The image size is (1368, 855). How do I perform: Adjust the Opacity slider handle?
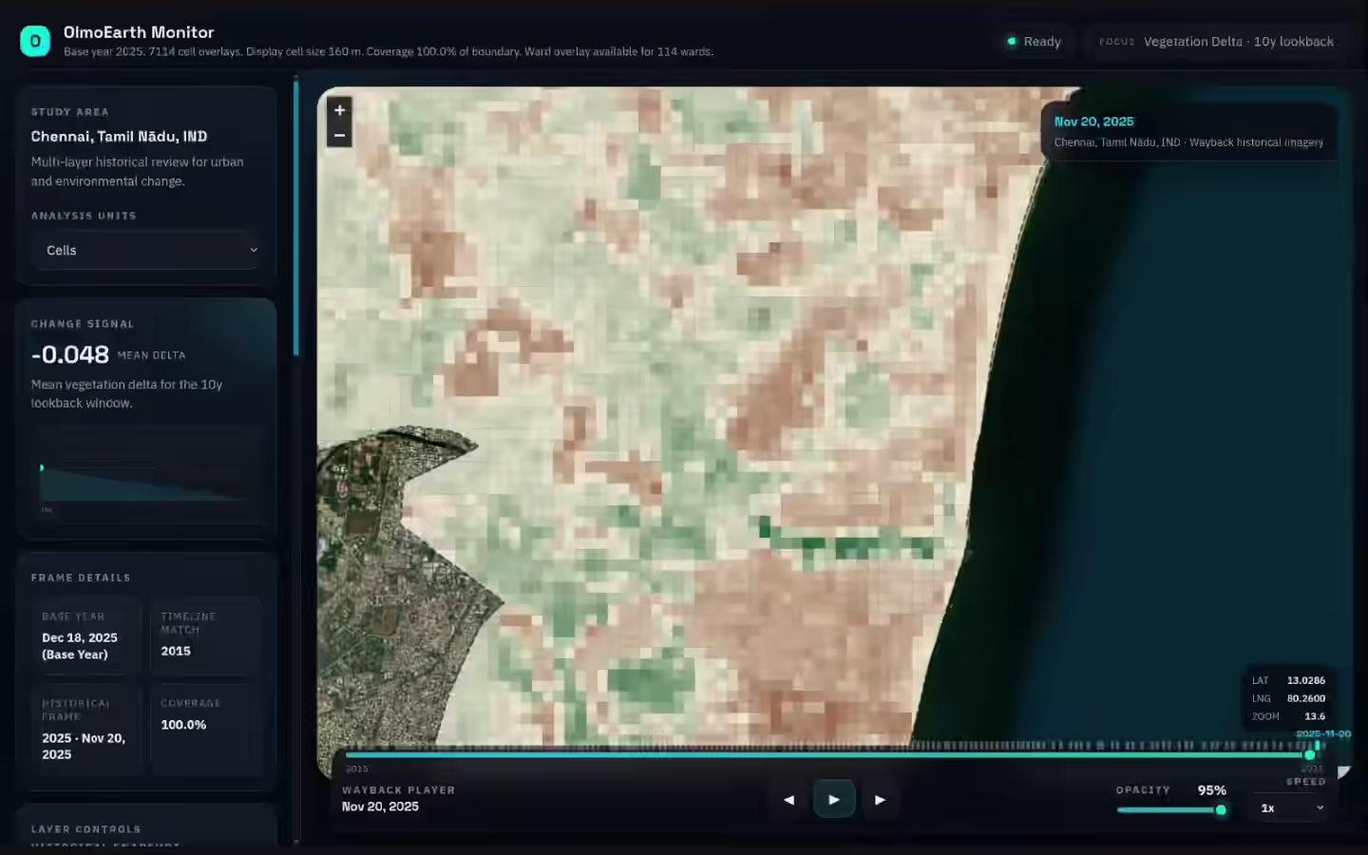1221,810
